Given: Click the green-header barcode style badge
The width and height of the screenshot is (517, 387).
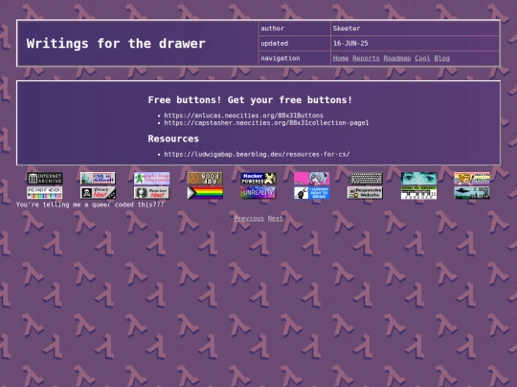Looking at the screenshot, I should (x=418, y=193).
